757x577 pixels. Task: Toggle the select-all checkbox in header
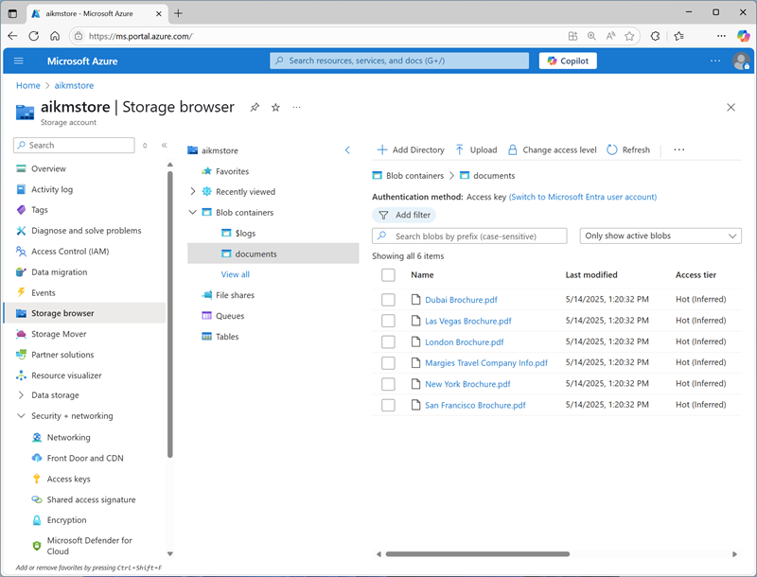[388, 275]
